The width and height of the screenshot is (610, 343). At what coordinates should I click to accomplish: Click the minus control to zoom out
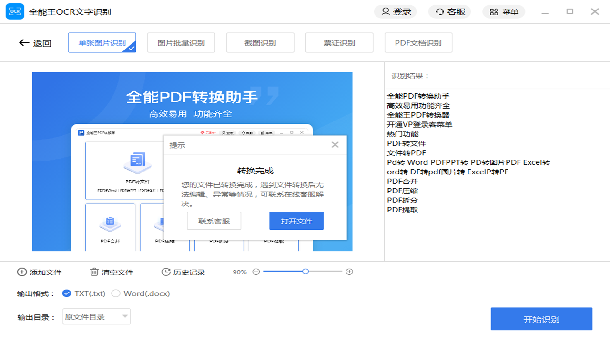click(x=256, y=272)
